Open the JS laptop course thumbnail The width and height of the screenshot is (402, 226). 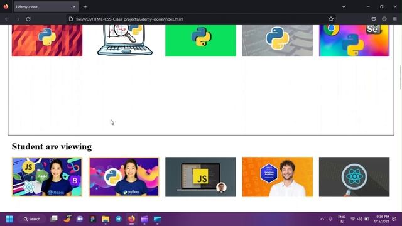coord(201,177)
